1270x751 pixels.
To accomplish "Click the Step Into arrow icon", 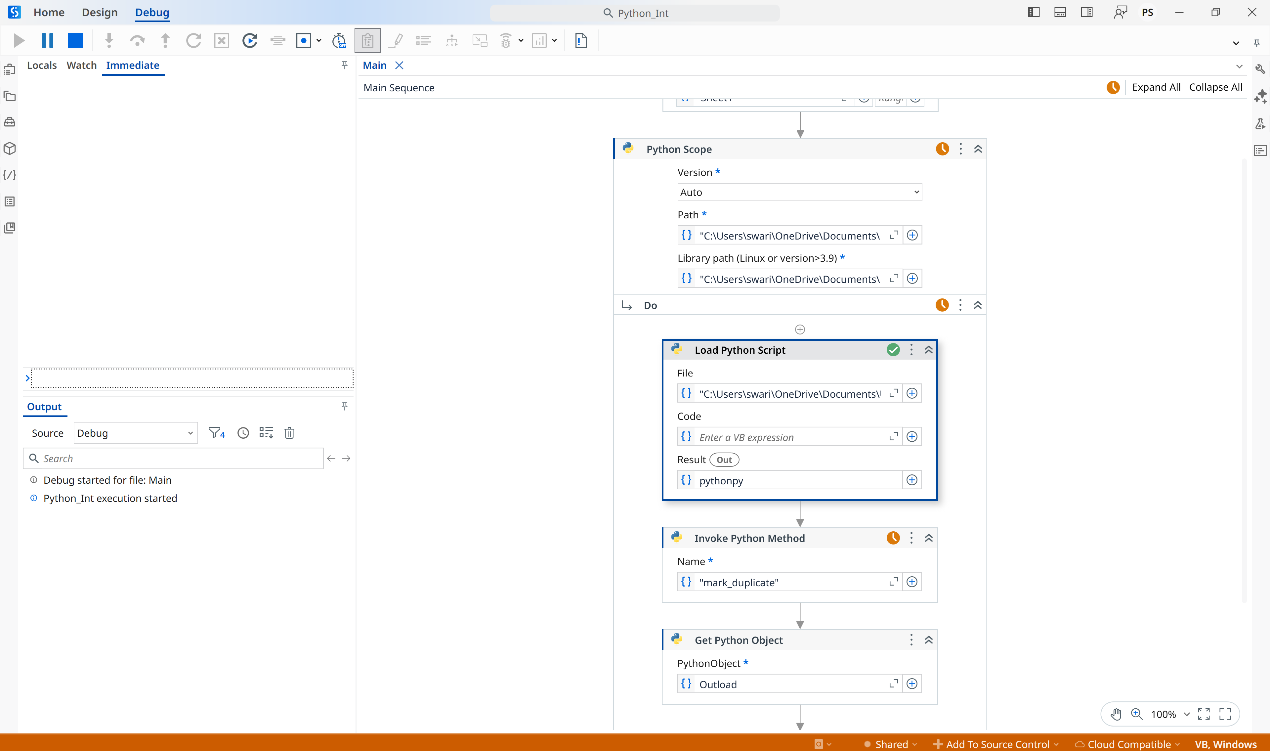I will click(109, 40).
